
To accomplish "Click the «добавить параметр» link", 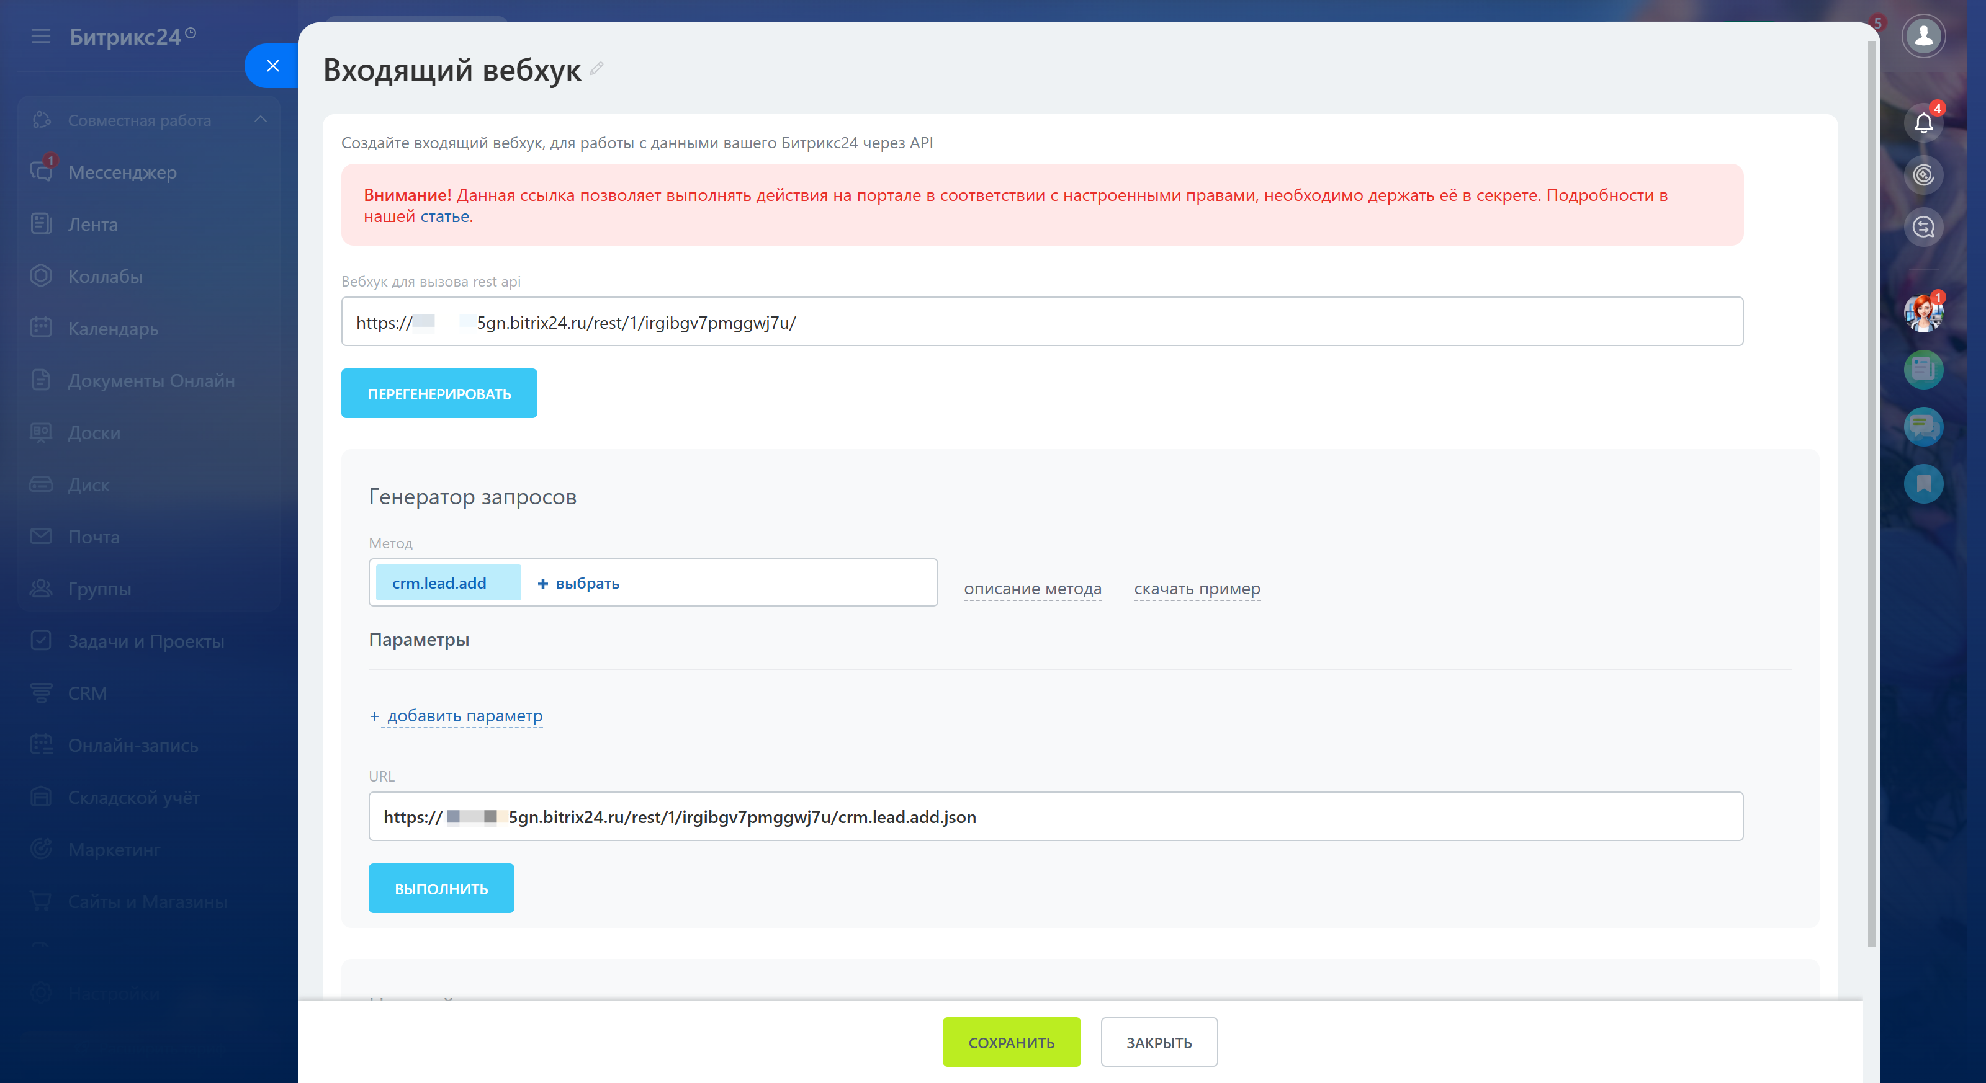I will (x=464, y=716).
